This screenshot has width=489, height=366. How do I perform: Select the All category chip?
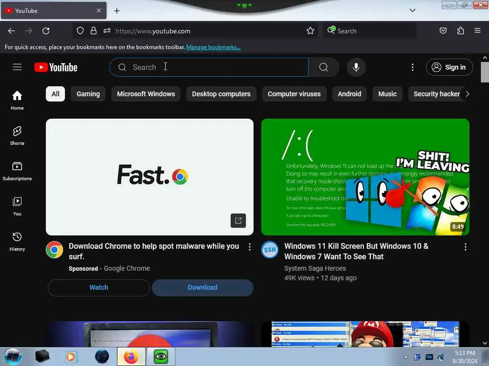(x=55, y=94)
